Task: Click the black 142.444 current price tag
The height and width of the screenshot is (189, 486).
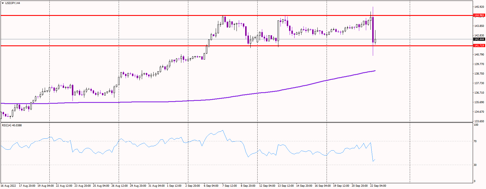Action: 479,39
